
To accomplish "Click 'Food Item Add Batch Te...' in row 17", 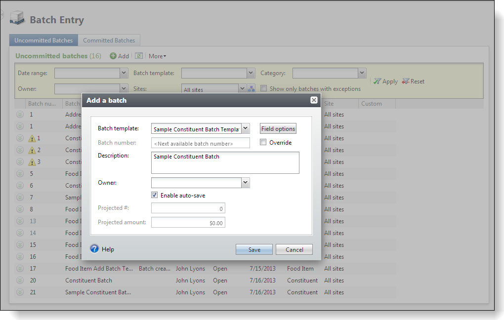I will click(x=99, y=269).
